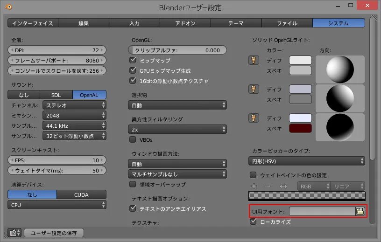Open the RGB color mode dropdown

314,186
